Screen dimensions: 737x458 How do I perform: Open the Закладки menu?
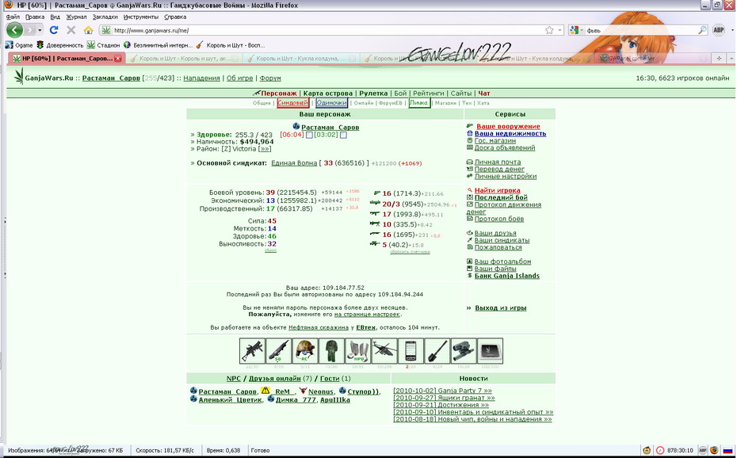[105, 17]
